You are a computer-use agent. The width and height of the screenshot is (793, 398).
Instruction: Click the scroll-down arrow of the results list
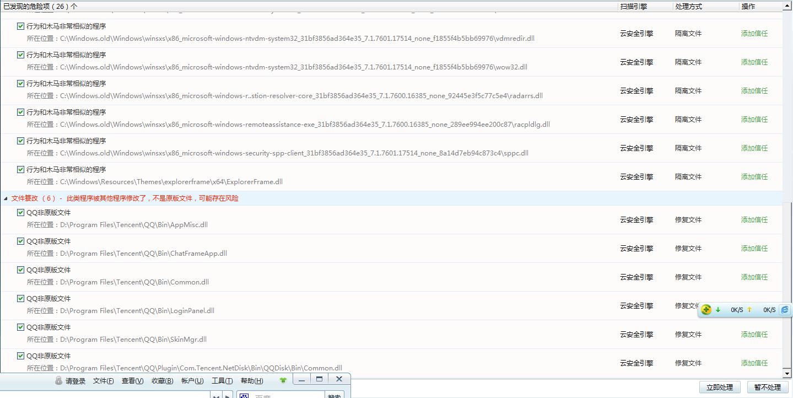pos(787,373)
